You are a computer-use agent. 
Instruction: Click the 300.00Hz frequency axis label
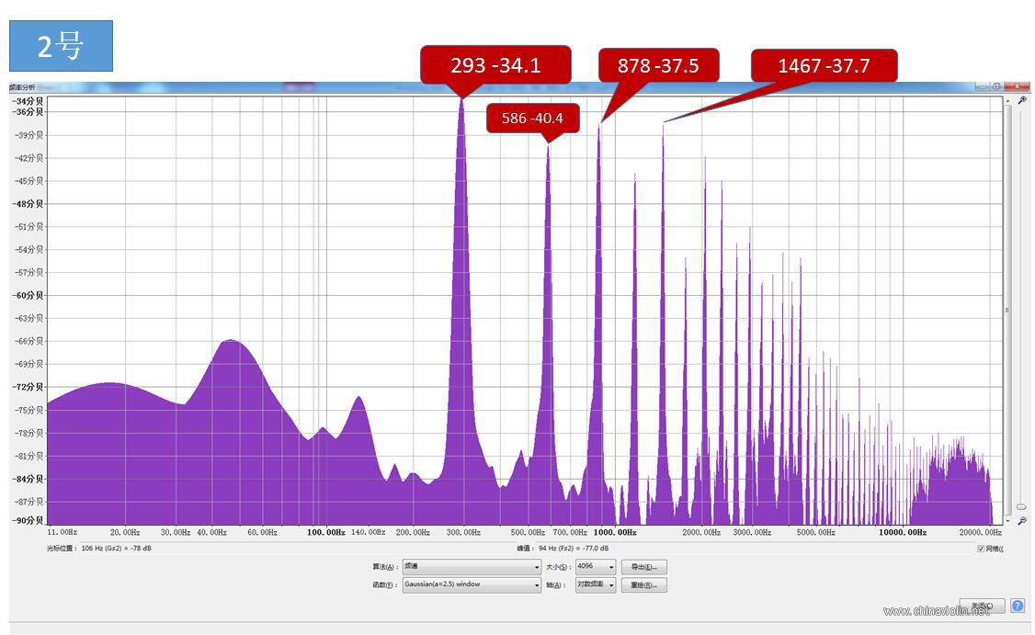click(x=463, y=532)
